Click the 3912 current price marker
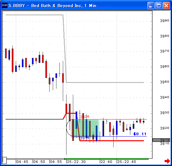Image resolution: width=172 pixels, height=166 pixels. pyautogui.click(x=161, y=140)
